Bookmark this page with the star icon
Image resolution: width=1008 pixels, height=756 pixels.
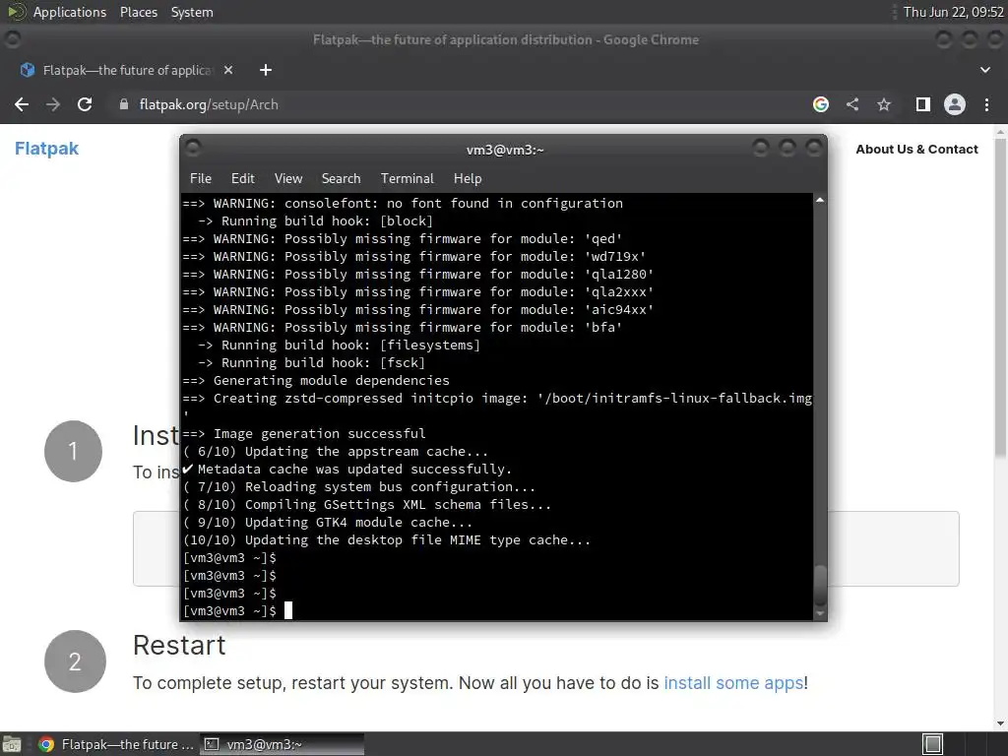coord(884,104)
